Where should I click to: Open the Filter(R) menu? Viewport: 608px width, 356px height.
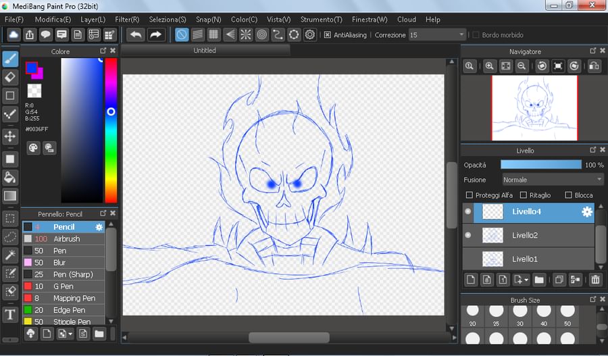pyautogui.click(x=127, y=20)
